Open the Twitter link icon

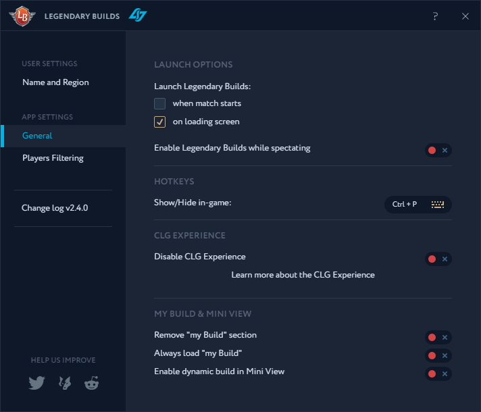click(36, 383)
